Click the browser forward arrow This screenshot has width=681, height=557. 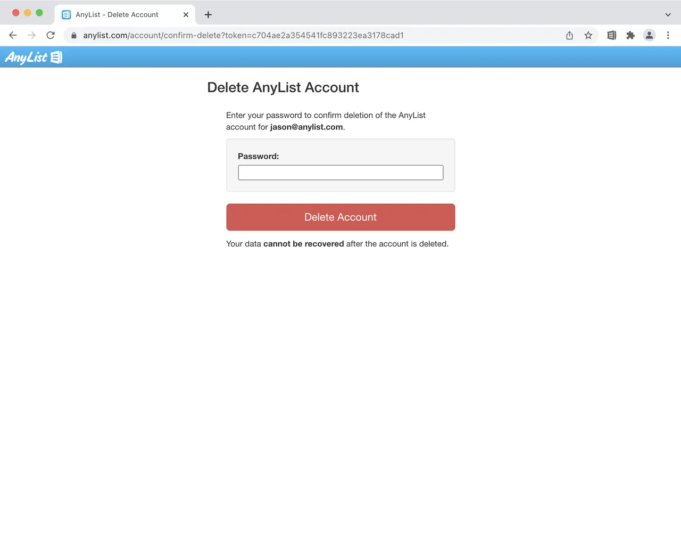tap(31, 35)
